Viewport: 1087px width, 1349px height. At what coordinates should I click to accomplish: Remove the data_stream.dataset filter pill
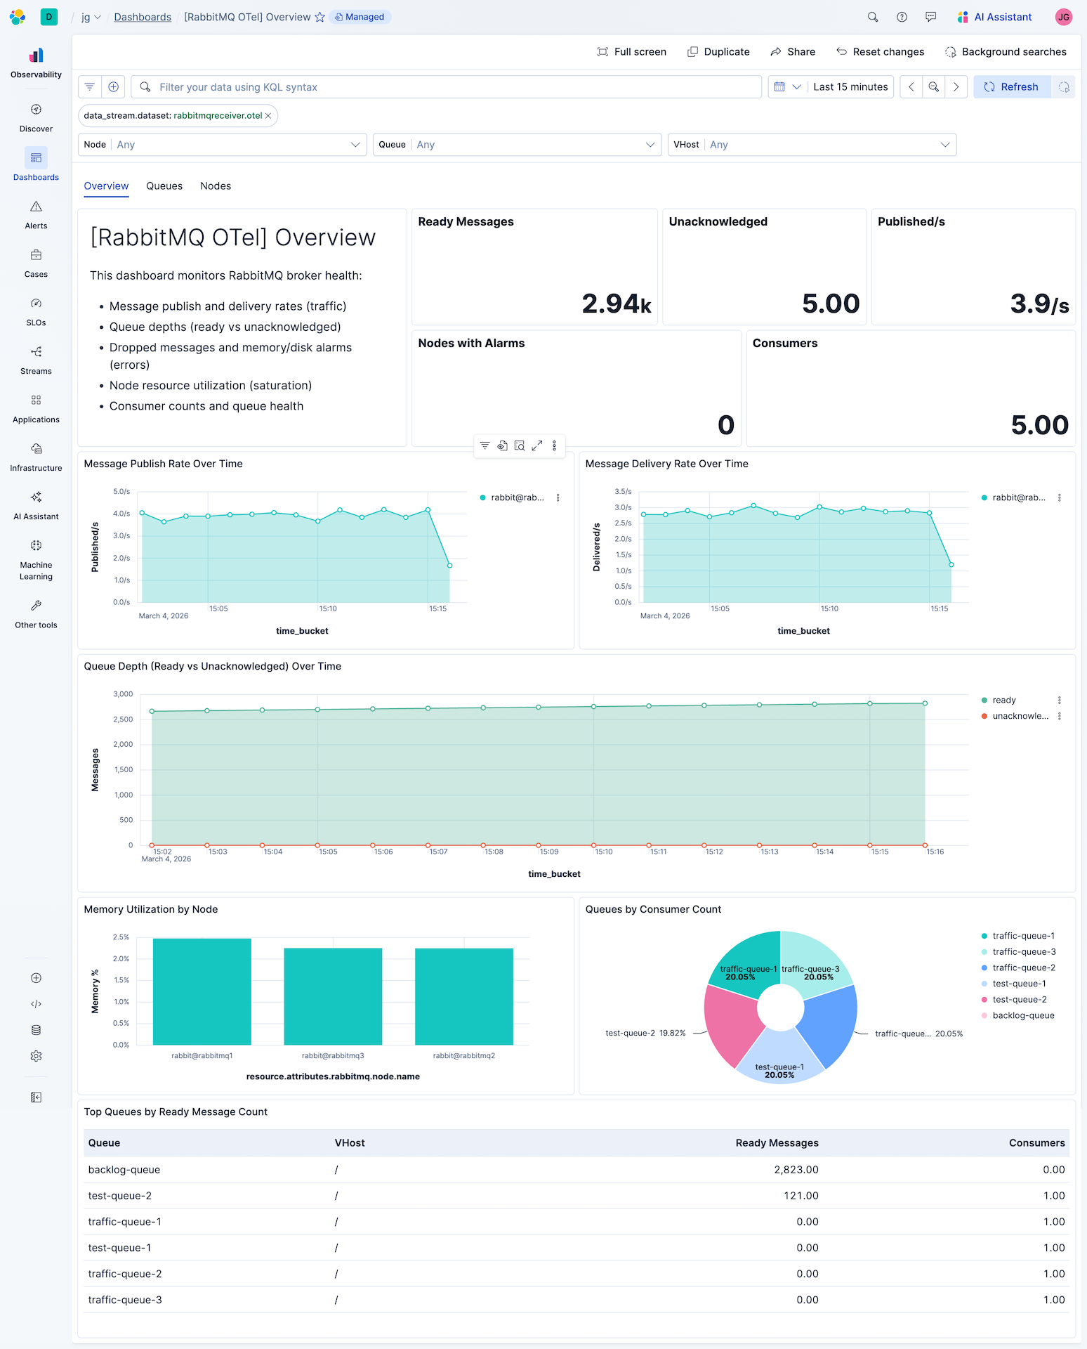tap(268, 116)
